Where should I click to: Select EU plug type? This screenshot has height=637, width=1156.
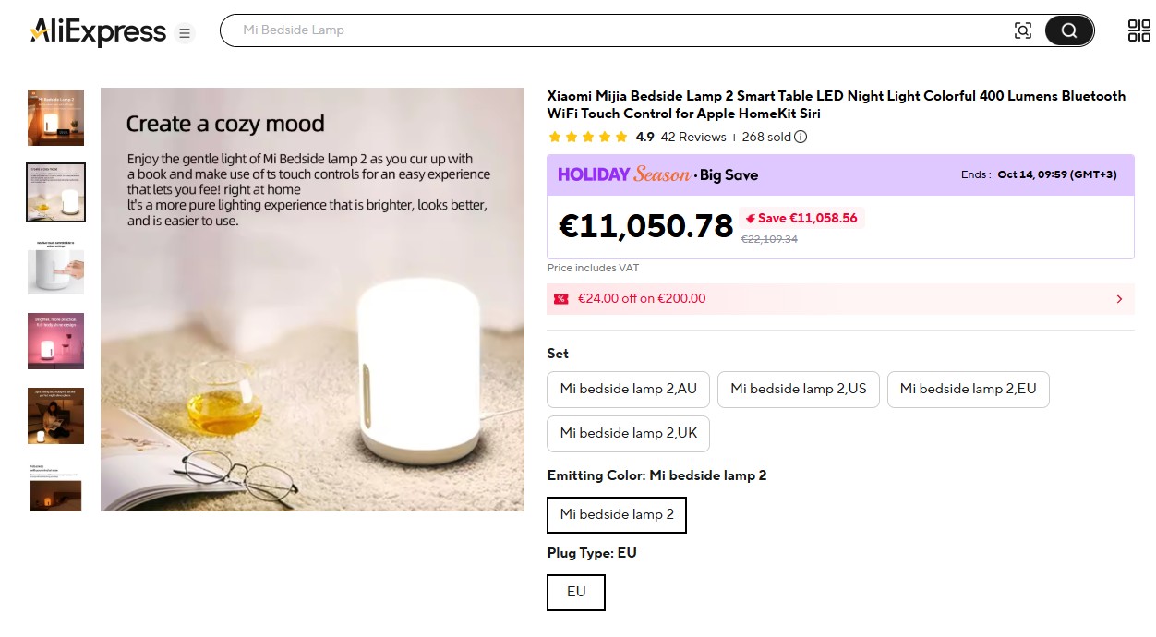click(576, 592)
